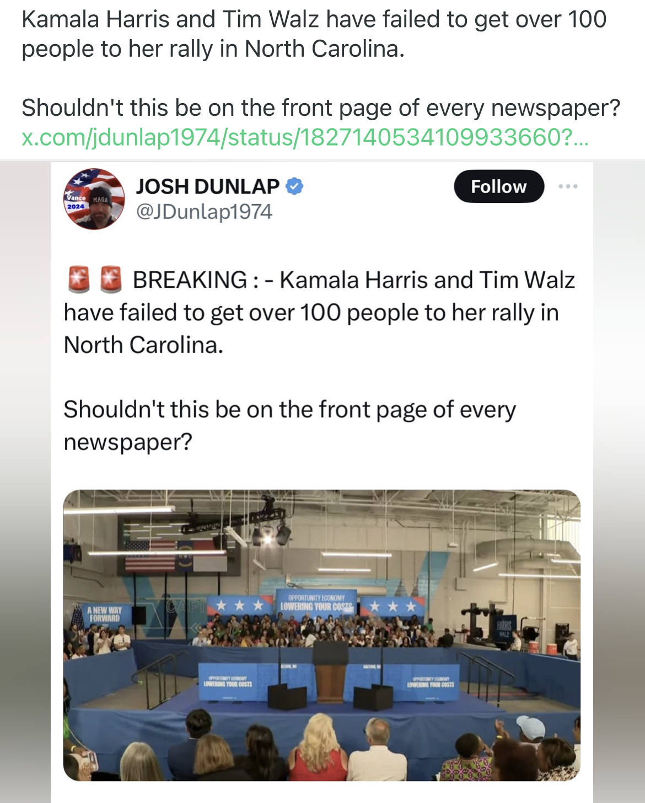Screen dimensions: 645x803
Task: Click the BREAKING word in the tweet
Action: coord(190,280)
